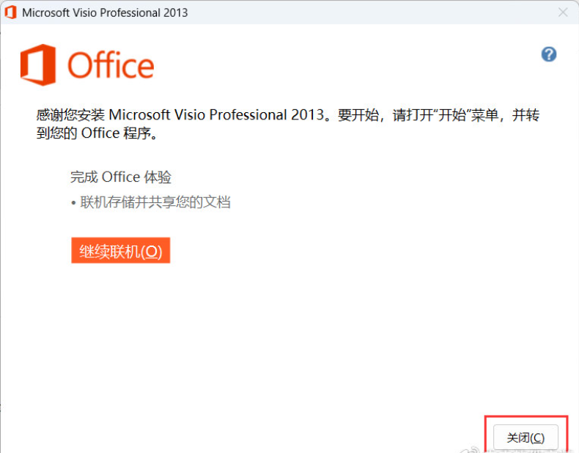This screenshot has width=579, height=453.
Task: Close the installer window with the X
Action: tap(563, 12)
